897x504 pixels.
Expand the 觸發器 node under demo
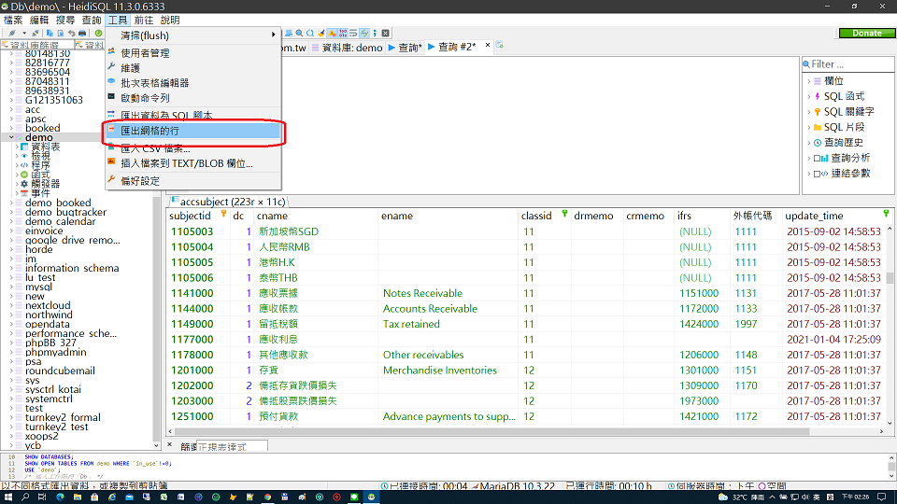(17, 184)
